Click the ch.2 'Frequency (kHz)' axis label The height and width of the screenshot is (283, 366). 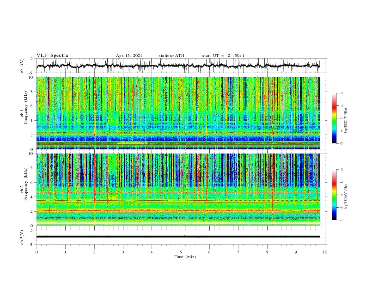click(26, 184)
